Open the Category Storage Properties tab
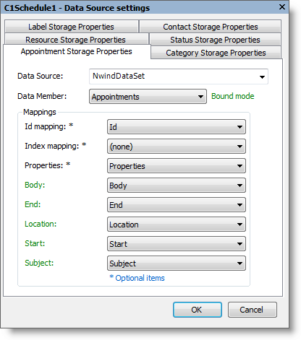 coord(216,53)
